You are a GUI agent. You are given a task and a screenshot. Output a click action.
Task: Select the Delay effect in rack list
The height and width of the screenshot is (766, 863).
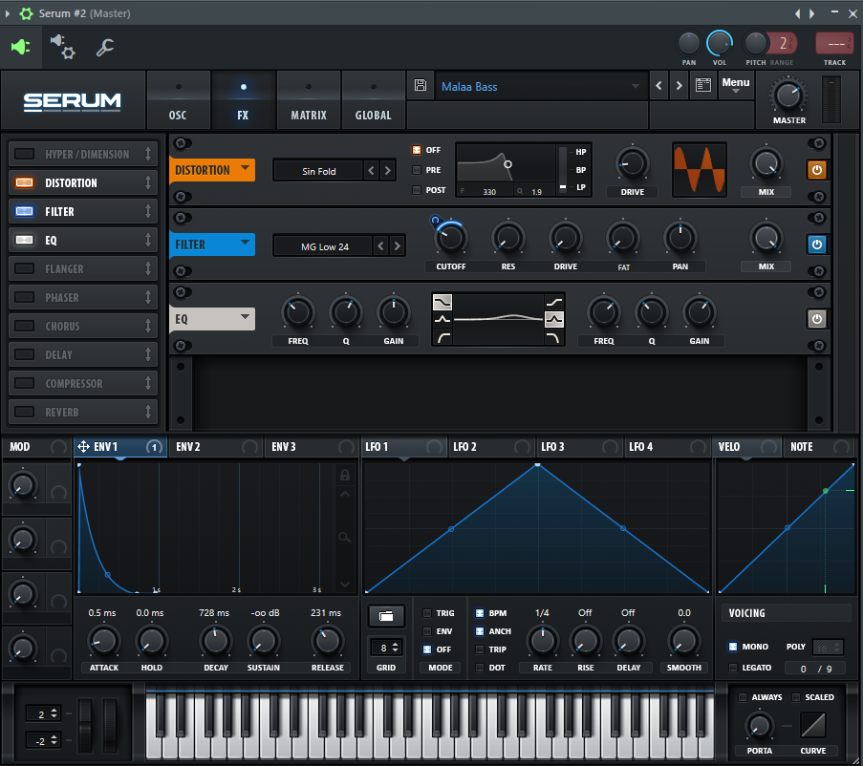click(83, 354)
